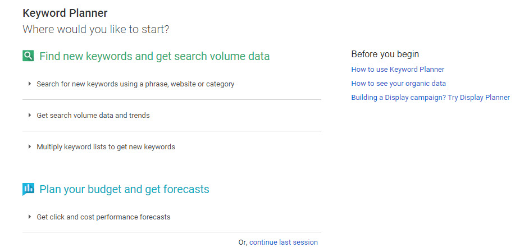
Task: Choose Multiply keyword lists to get new keywords
Action: tap(106, 146)
